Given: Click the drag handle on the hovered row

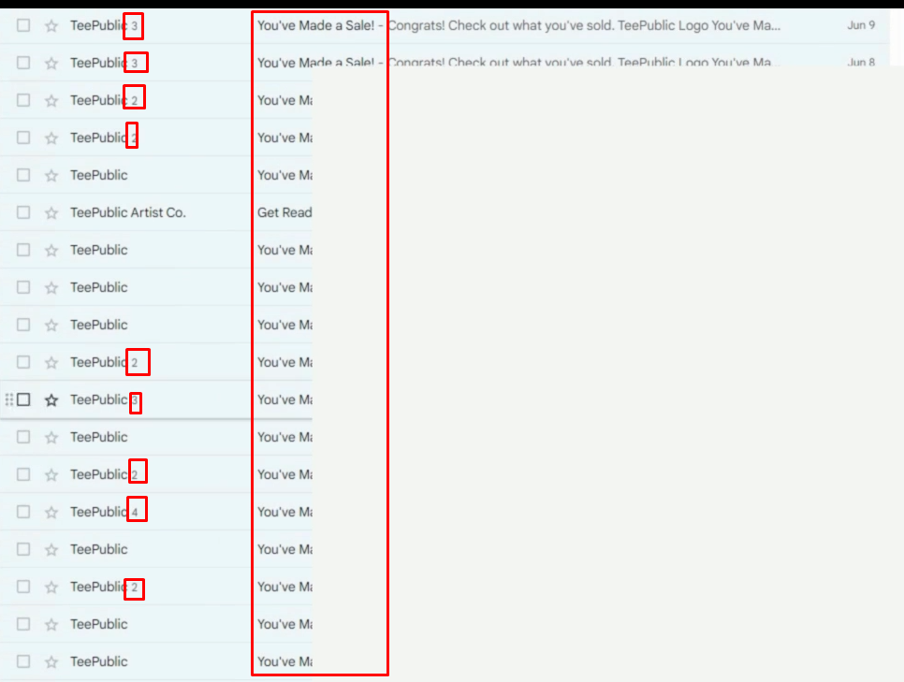Looking at the screenshot, I should 8,399.
